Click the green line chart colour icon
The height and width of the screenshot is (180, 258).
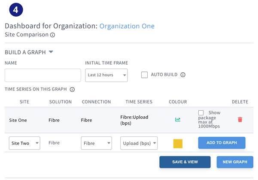[178, 120]
